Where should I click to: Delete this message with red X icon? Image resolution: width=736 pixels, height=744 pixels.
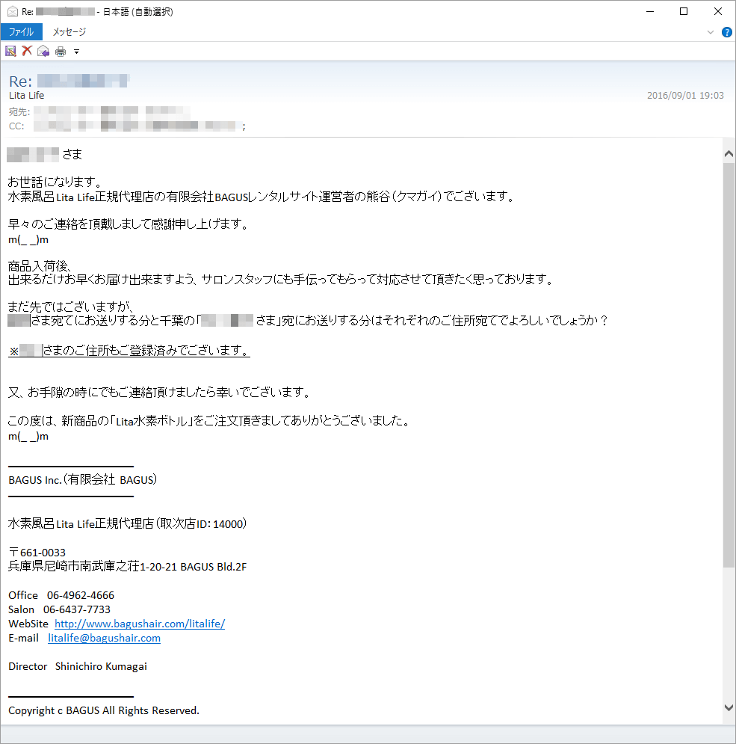pyautogui.click(x=27, y=50)
